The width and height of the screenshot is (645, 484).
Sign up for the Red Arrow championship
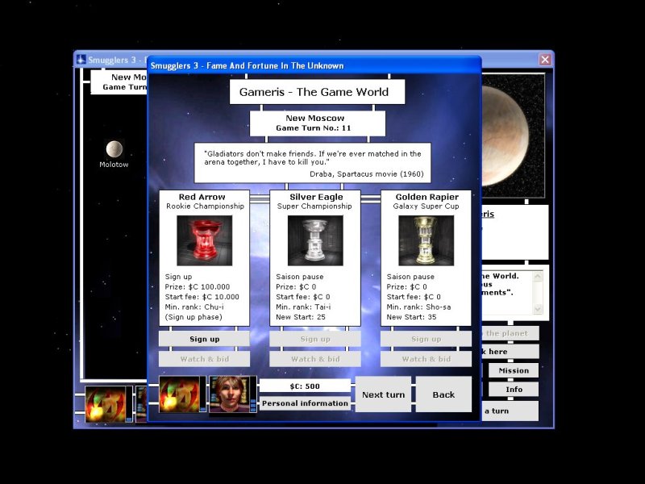[204, 339]
